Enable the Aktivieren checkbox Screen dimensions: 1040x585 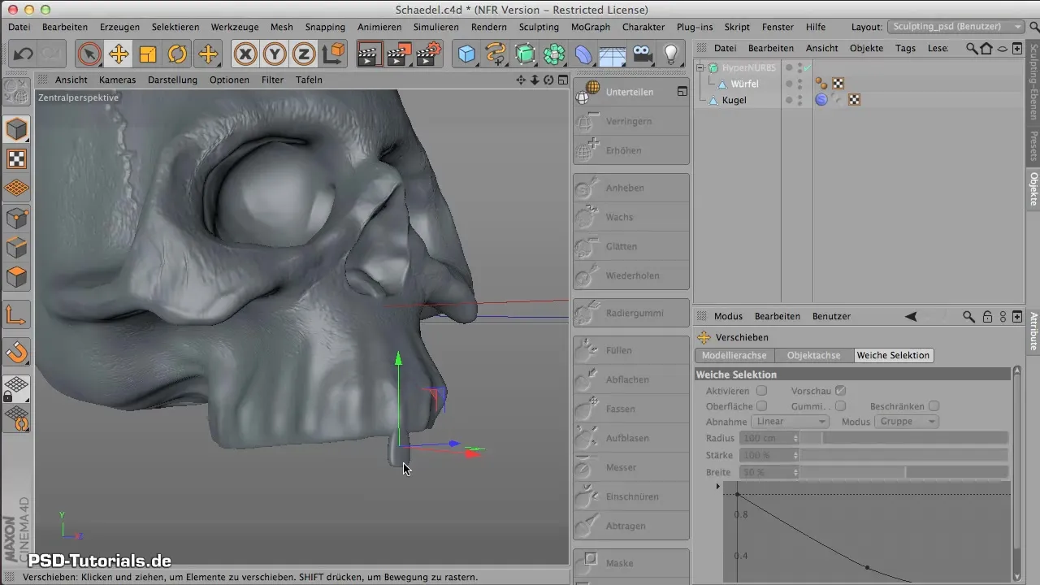click(761, 391)
